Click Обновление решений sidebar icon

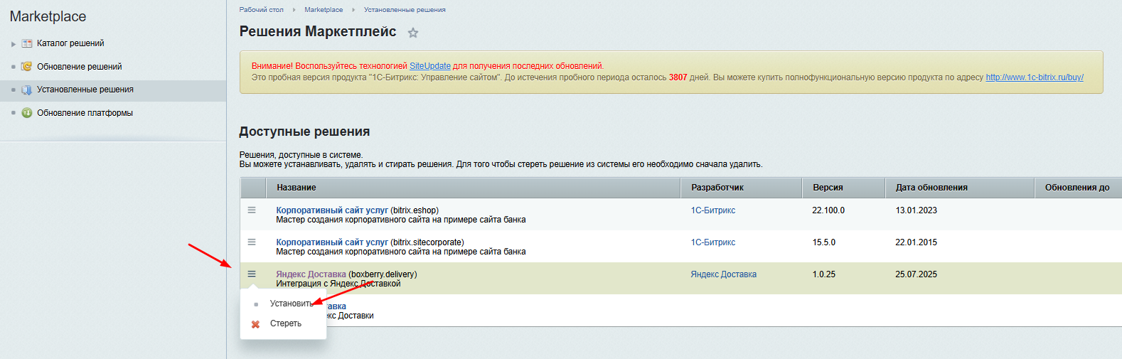[27, 67]
